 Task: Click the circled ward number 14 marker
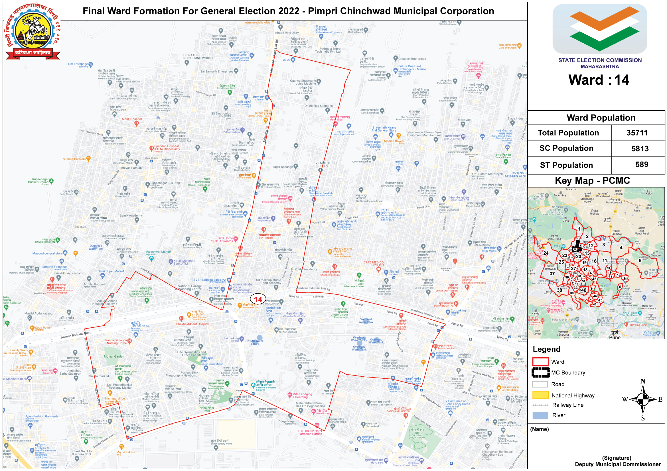tap(258, 299)
